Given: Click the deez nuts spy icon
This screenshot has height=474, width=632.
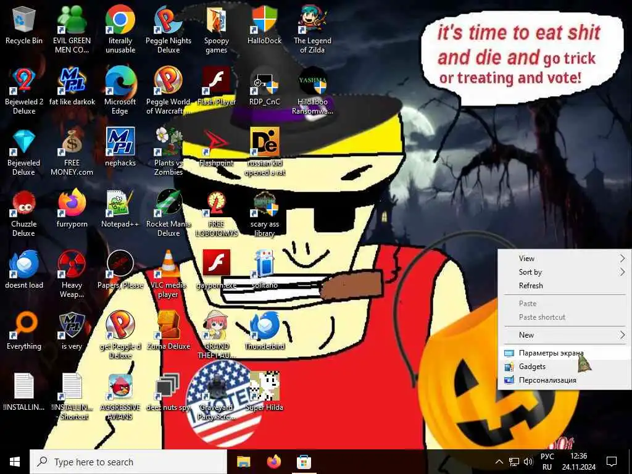Looking at the screenshot, I should pos(168,387).
